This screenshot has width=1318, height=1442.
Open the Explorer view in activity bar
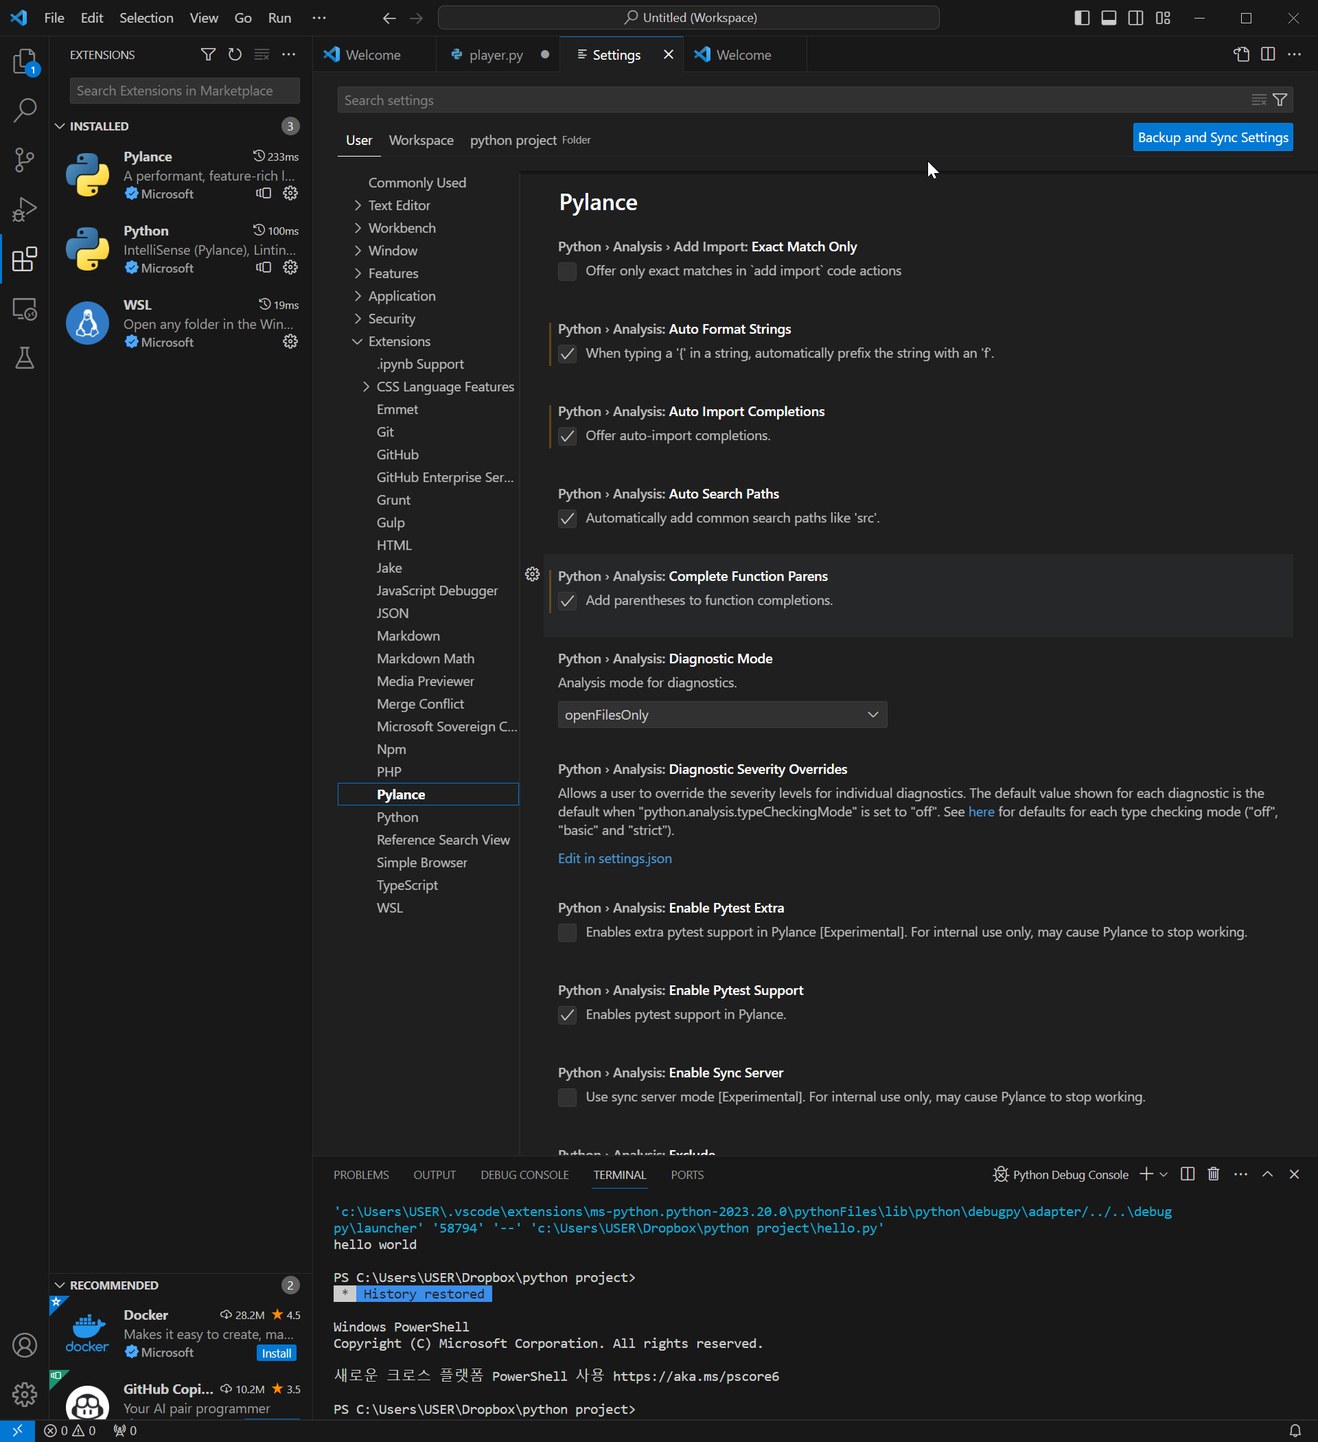25,62
